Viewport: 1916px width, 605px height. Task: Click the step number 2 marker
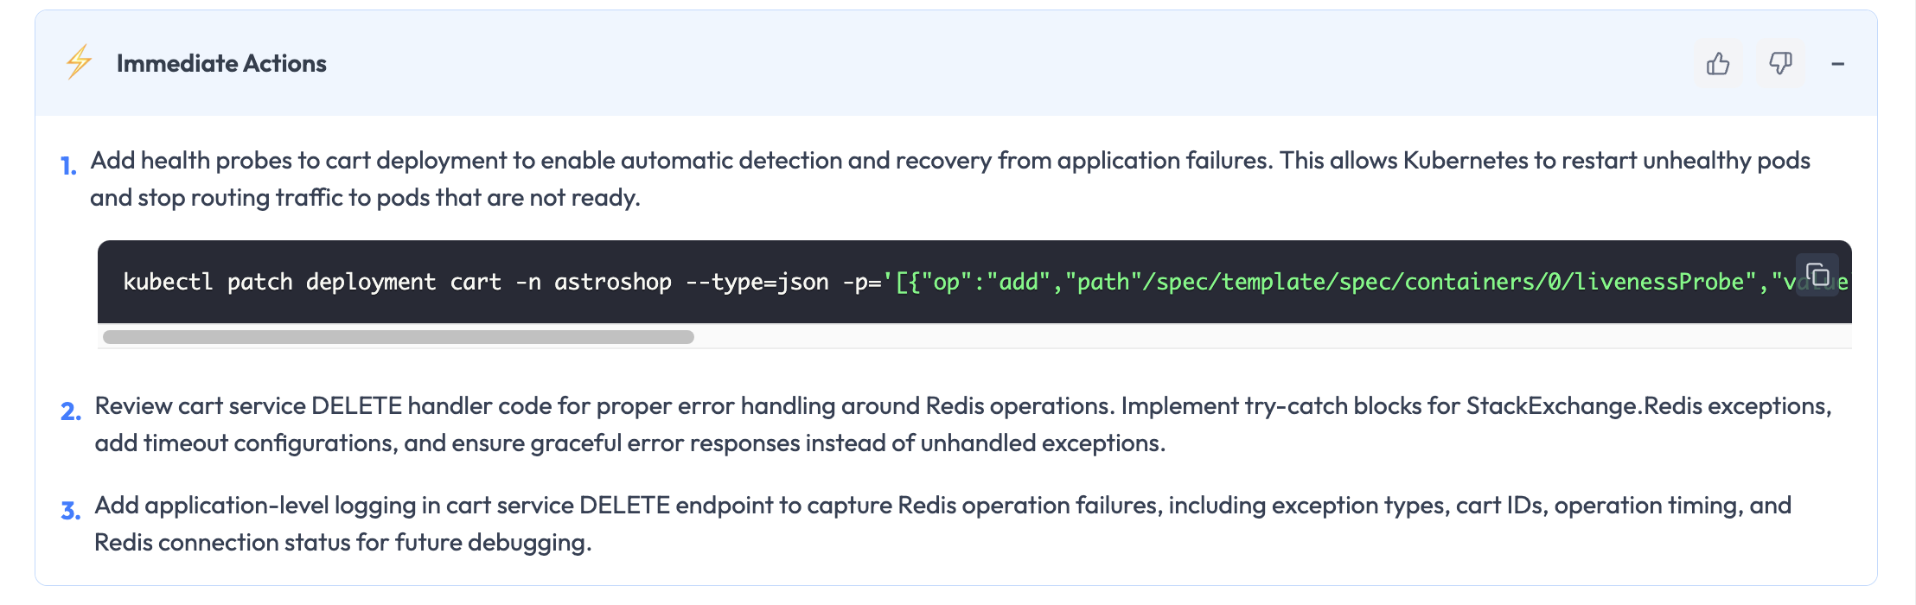click(70, 411)
